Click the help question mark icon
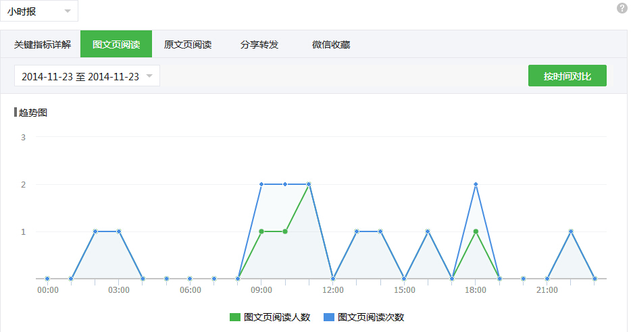Screen dimensions: 631x332 622,7
